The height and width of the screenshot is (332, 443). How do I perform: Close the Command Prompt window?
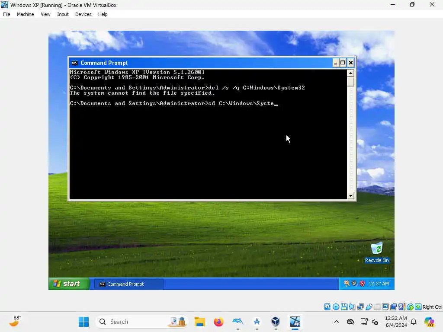click(350, 63)
